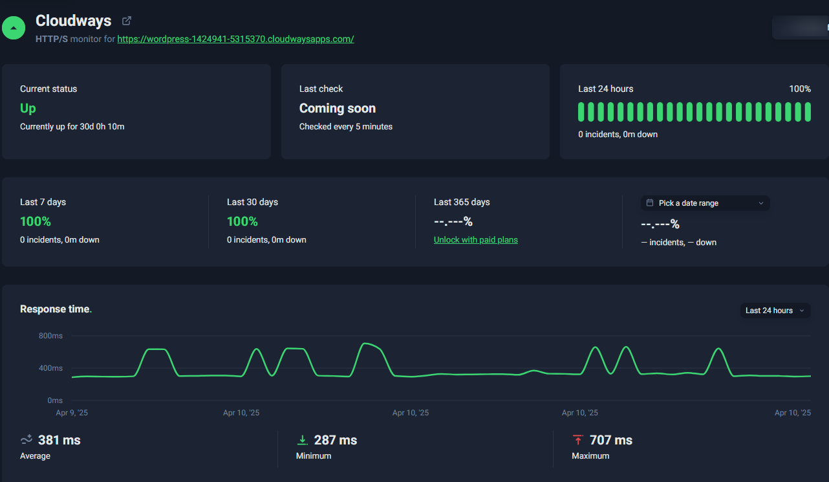Click the 707 ms maximum value

tap(611, 440)
